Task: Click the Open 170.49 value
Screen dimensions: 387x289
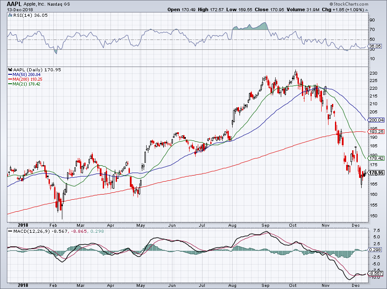Action: point(181,9)
